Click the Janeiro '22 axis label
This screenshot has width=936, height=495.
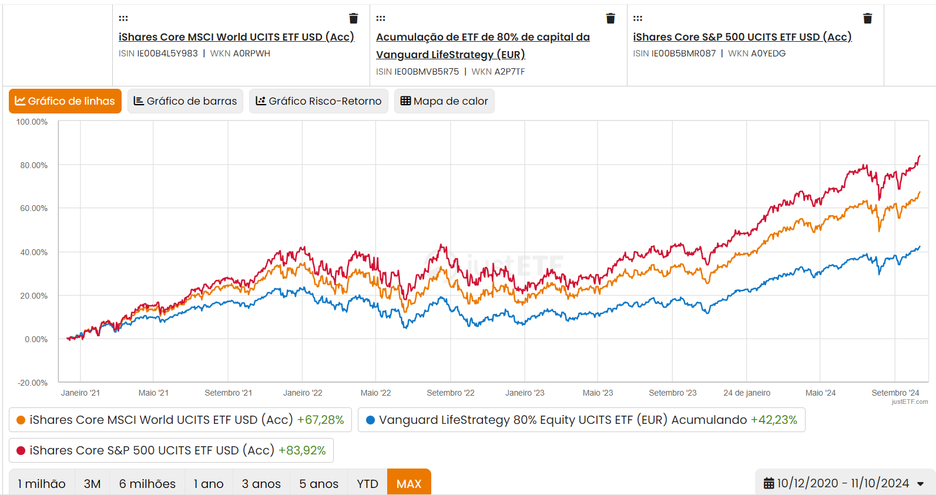pos(303,393)
